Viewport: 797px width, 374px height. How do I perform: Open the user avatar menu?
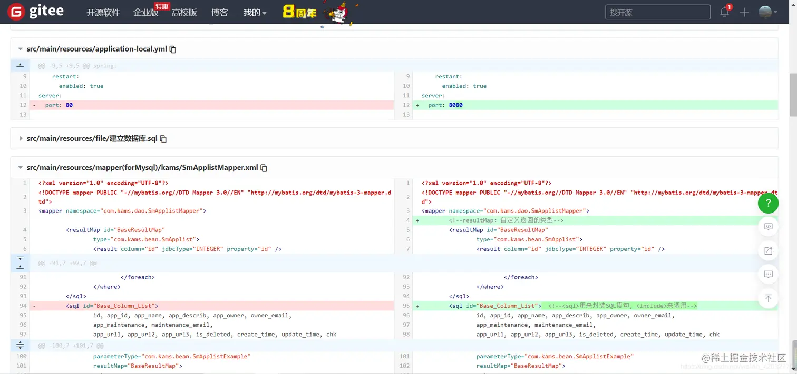point(767,12)
